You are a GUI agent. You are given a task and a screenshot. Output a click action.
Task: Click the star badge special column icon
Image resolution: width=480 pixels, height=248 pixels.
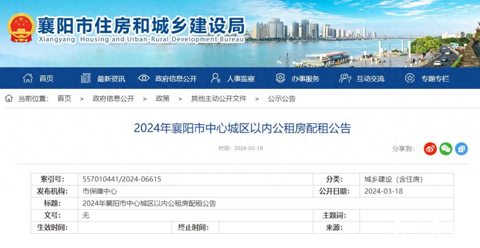coord(410,79)
